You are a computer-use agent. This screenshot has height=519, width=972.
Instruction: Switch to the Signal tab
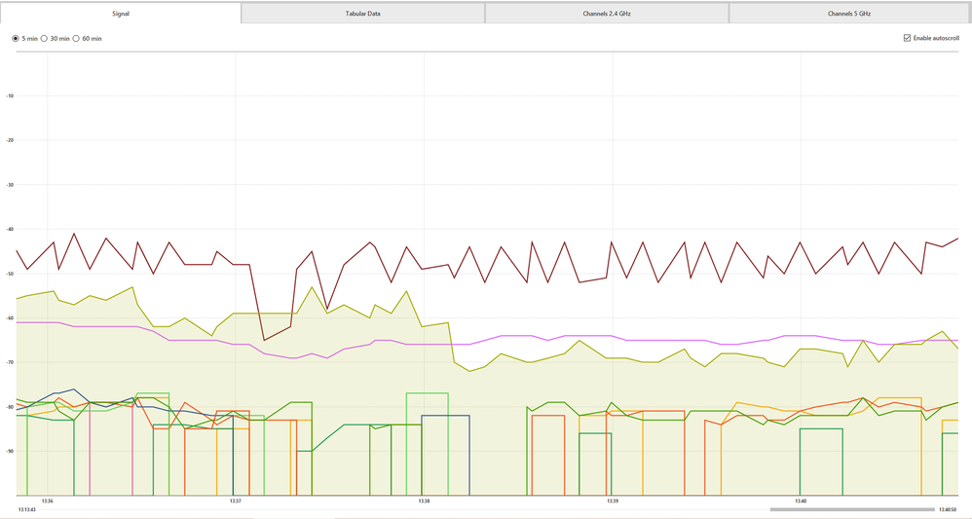click(x=121, y=14)
